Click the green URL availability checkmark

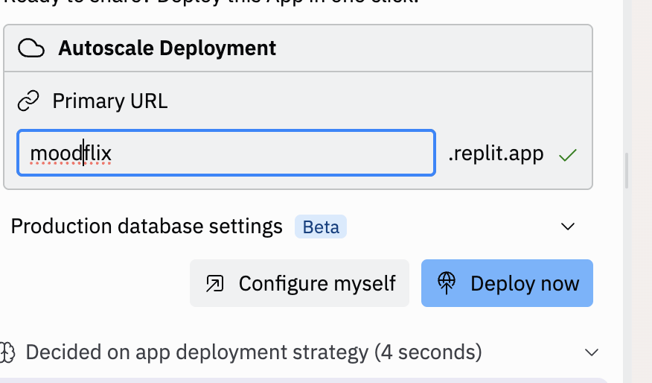[x=568, y=155]
